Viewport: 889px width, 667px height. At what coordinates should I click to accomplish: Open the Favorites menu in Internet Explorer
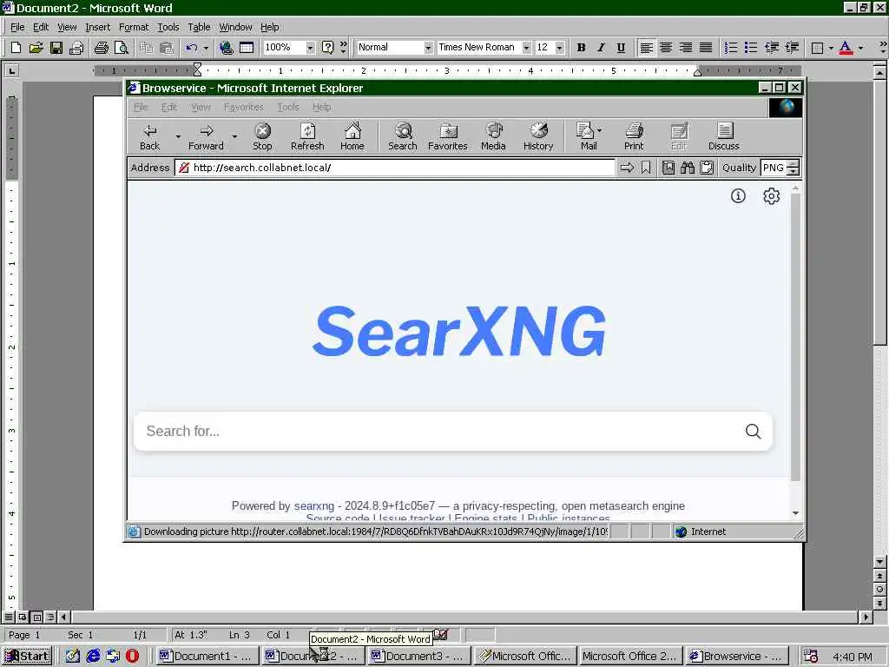(x=243, y=107)
